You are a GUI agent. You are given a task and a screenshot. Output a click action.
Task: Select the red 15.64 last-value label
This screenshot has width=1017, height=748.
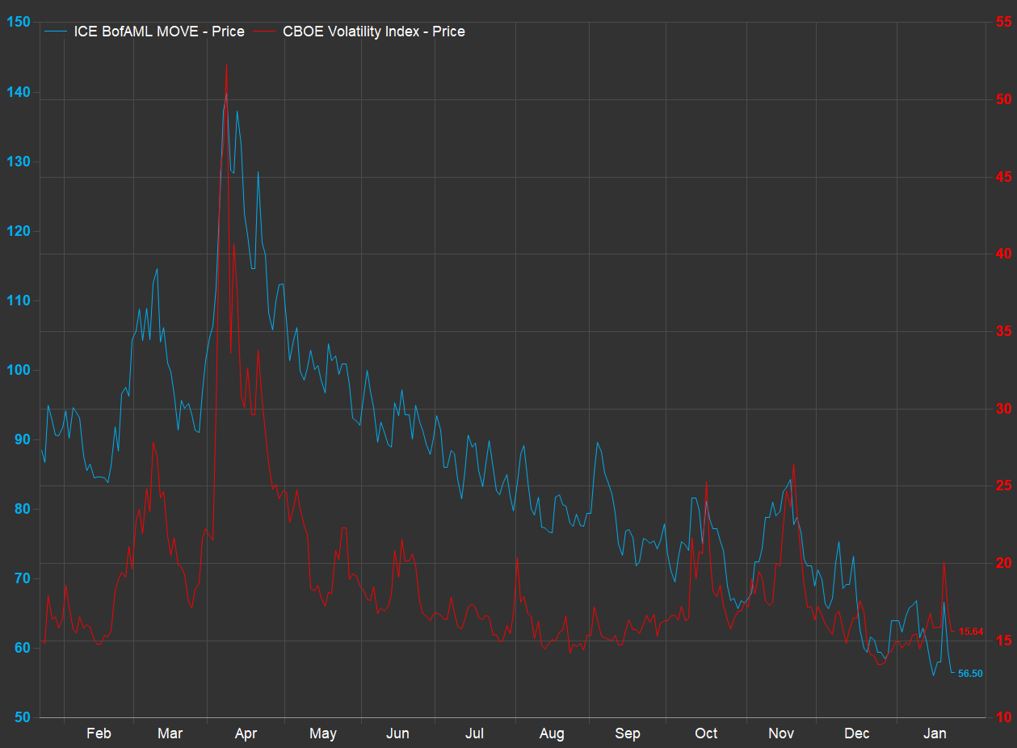970,631
